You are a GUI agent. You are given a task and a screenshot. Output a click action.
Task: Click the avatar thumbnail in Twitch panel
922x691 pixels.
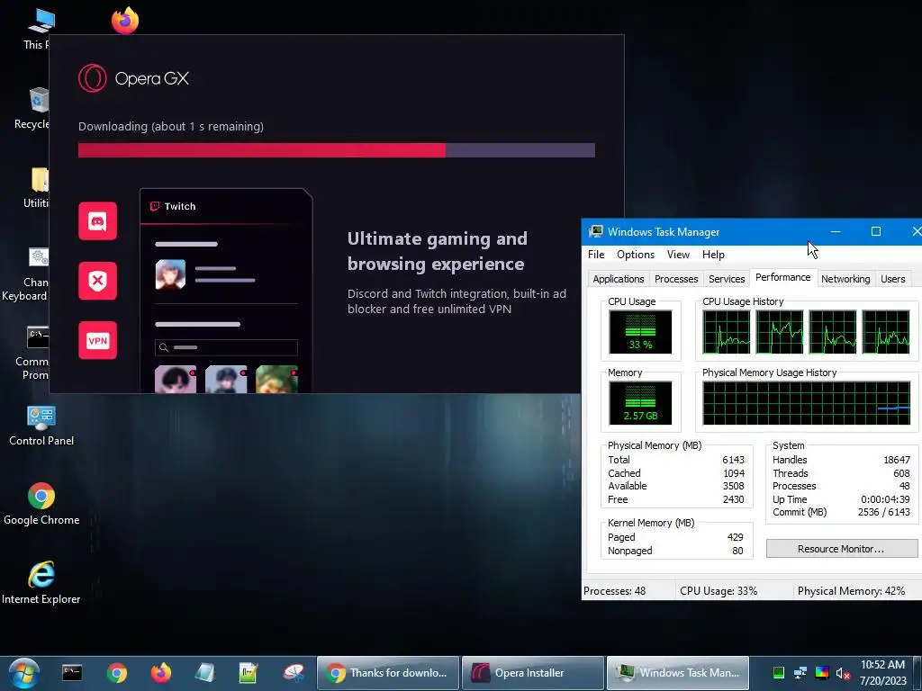170,274
